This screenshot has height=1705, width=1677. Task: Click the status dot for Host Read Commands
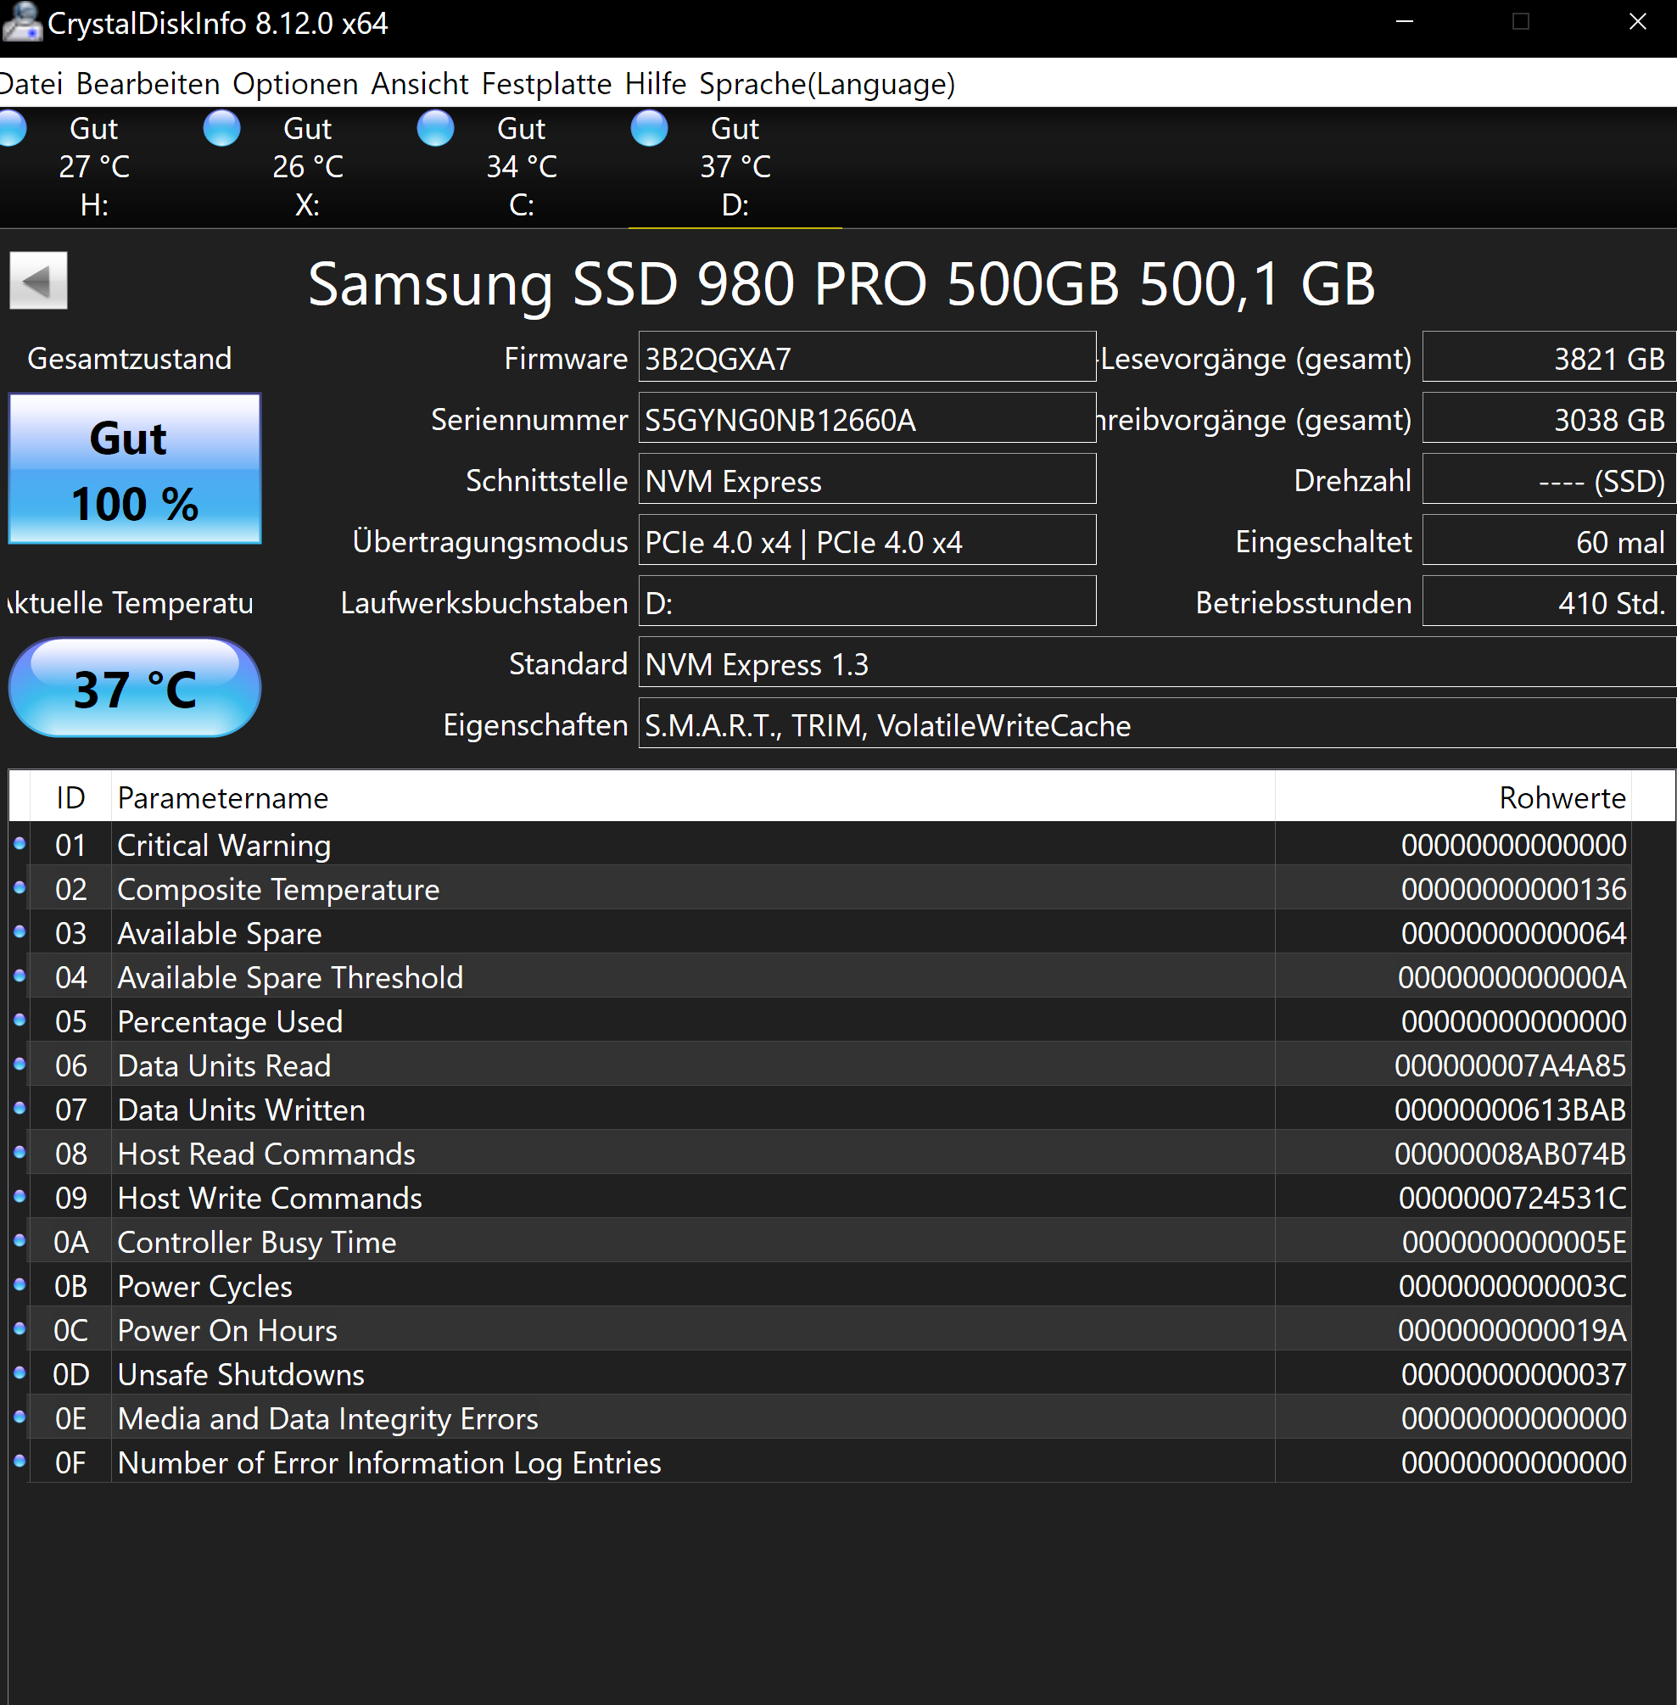(x=20, y=1152)
